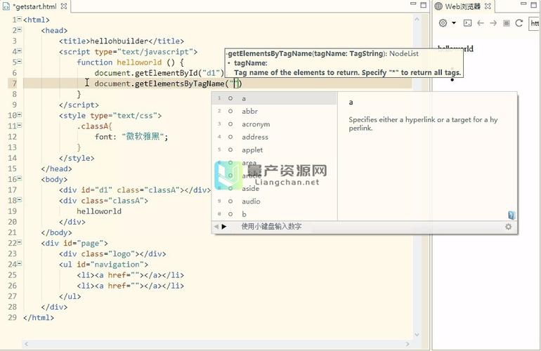Open the browser settings gear icon
541x351 pixels.
[x=443, y=23]
